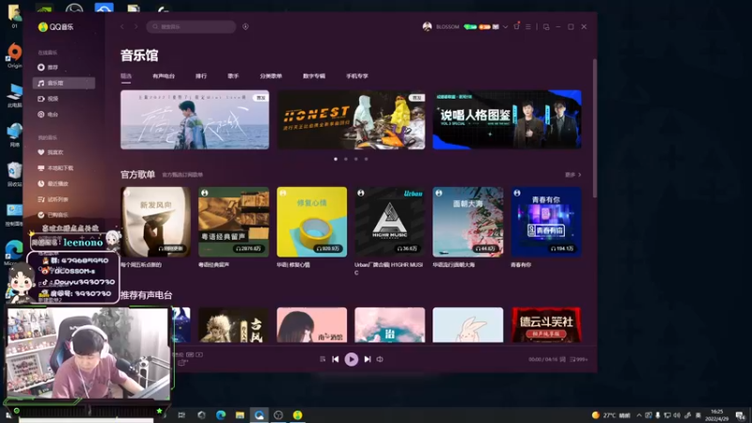
Task: Open 粤语经典留声 playlist cover
Action: (x=233, y=222)
